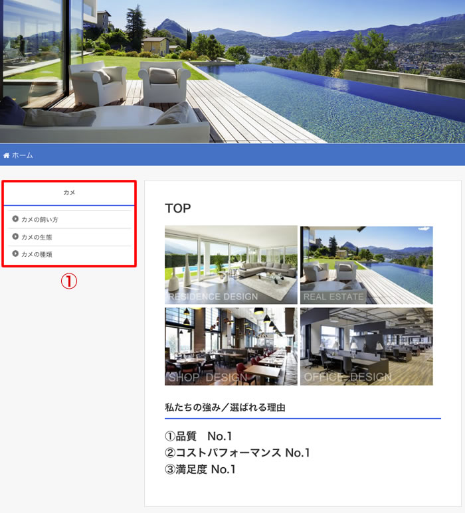Go to the カメの生態 page link
Viewport: 465px width, 513px height.
pyautogui.click(x=37, y=237)
